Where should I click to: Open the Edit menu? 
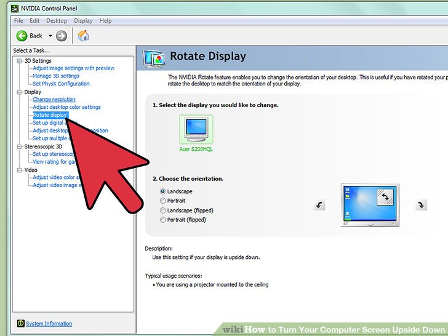[34, 21]
